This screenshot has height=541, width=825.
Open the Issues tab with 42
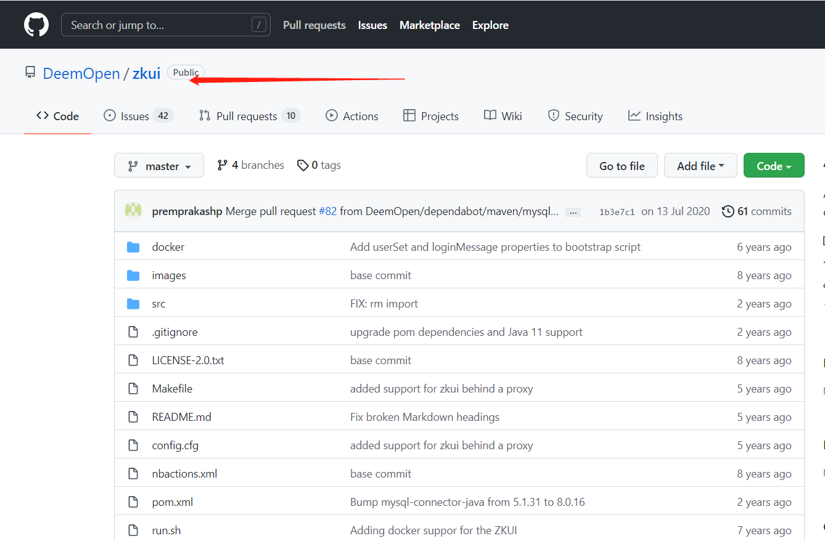(x=138, y=116)
